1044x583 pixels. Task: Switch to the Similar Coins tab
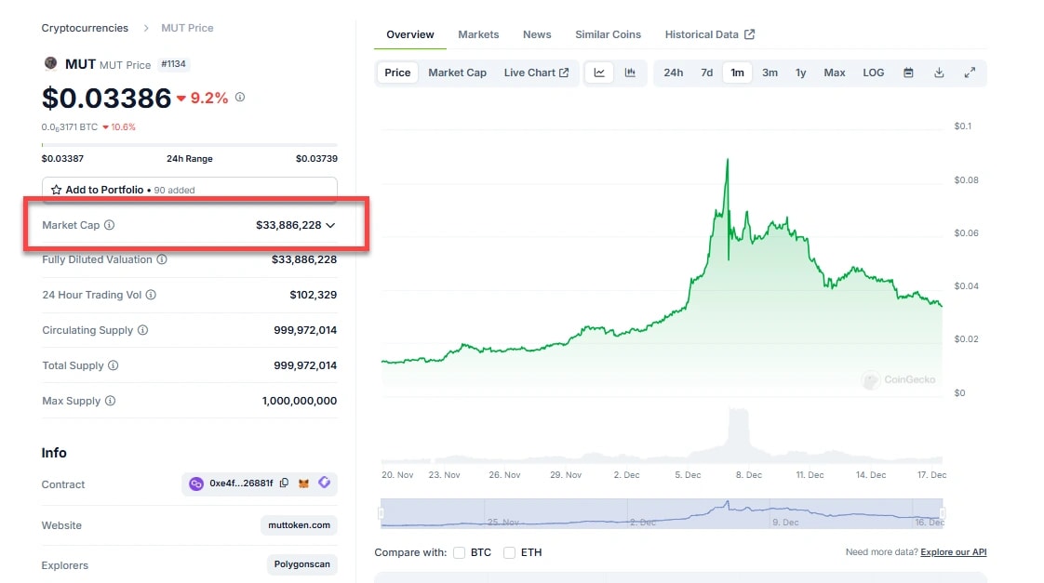tap(608, 34)
